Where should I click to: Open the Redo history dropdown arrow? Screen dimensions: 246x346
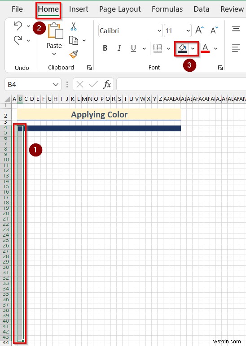29,40
